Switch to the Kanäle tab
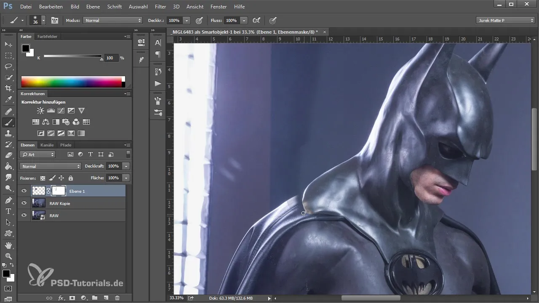This screenshot has width=539, height=303. (x=47, y=145)
